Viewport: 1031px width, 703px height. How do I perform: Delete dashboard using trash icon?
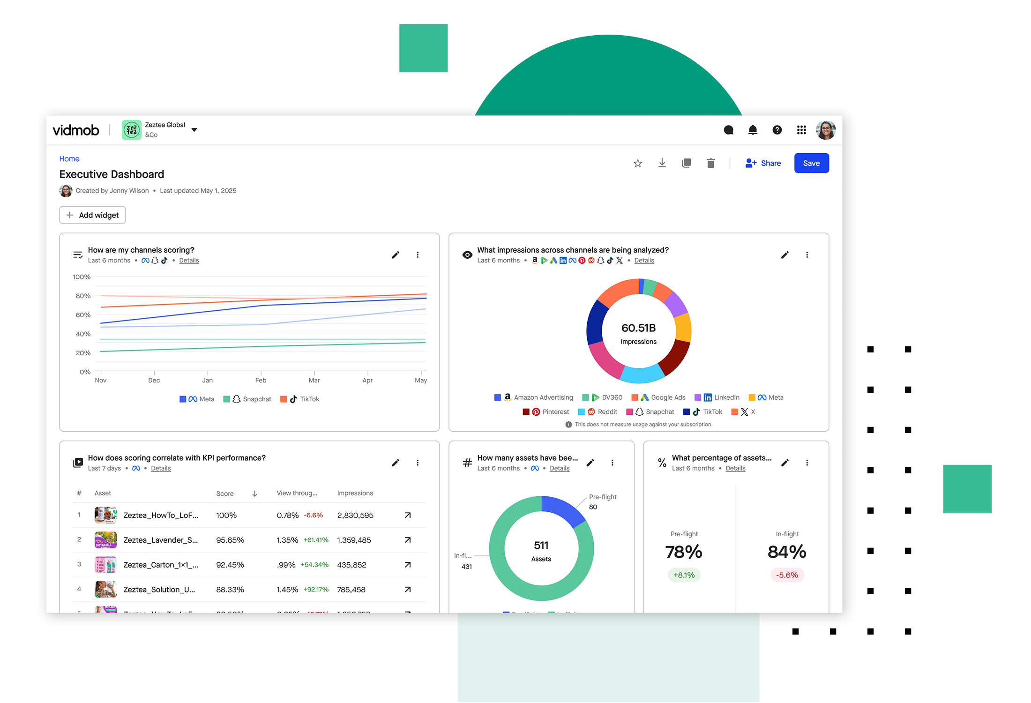click(710, 163)
